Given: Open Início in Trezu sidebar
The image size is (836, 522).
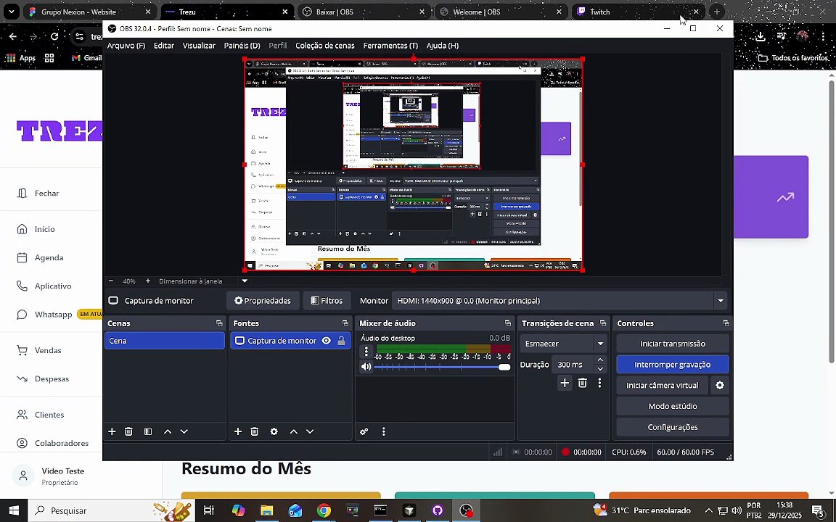Looking at the screenshot, I should click(45, 229).
